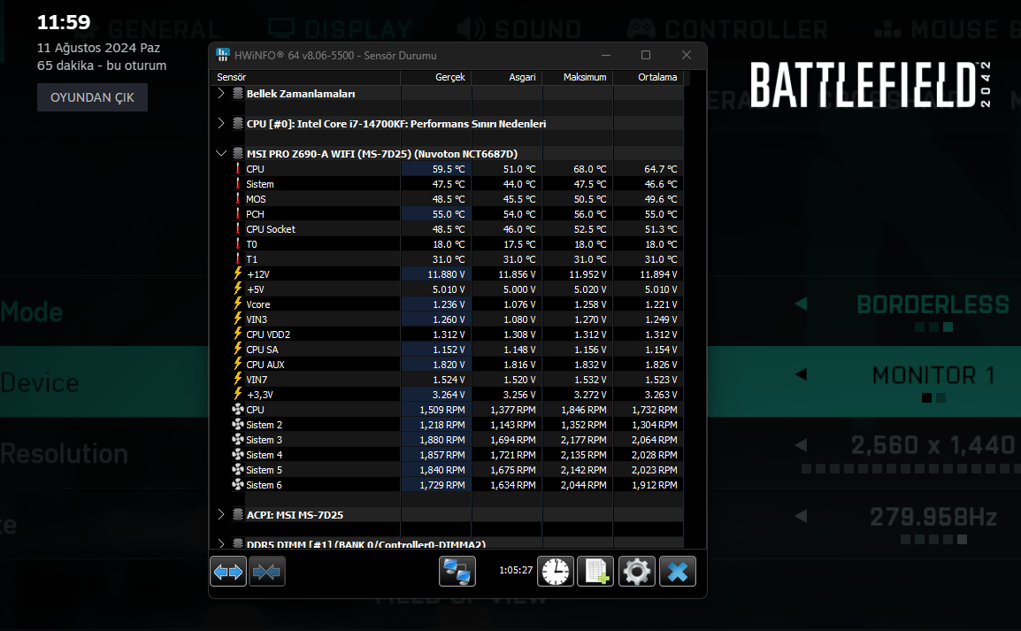Click the 59.5 °C current CPU temperature value
1021x631 pixels.
coord(449,169)
